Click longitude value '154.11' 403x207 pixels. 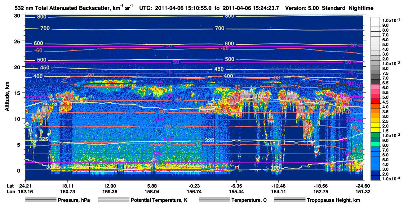click(x=278, y=191)
